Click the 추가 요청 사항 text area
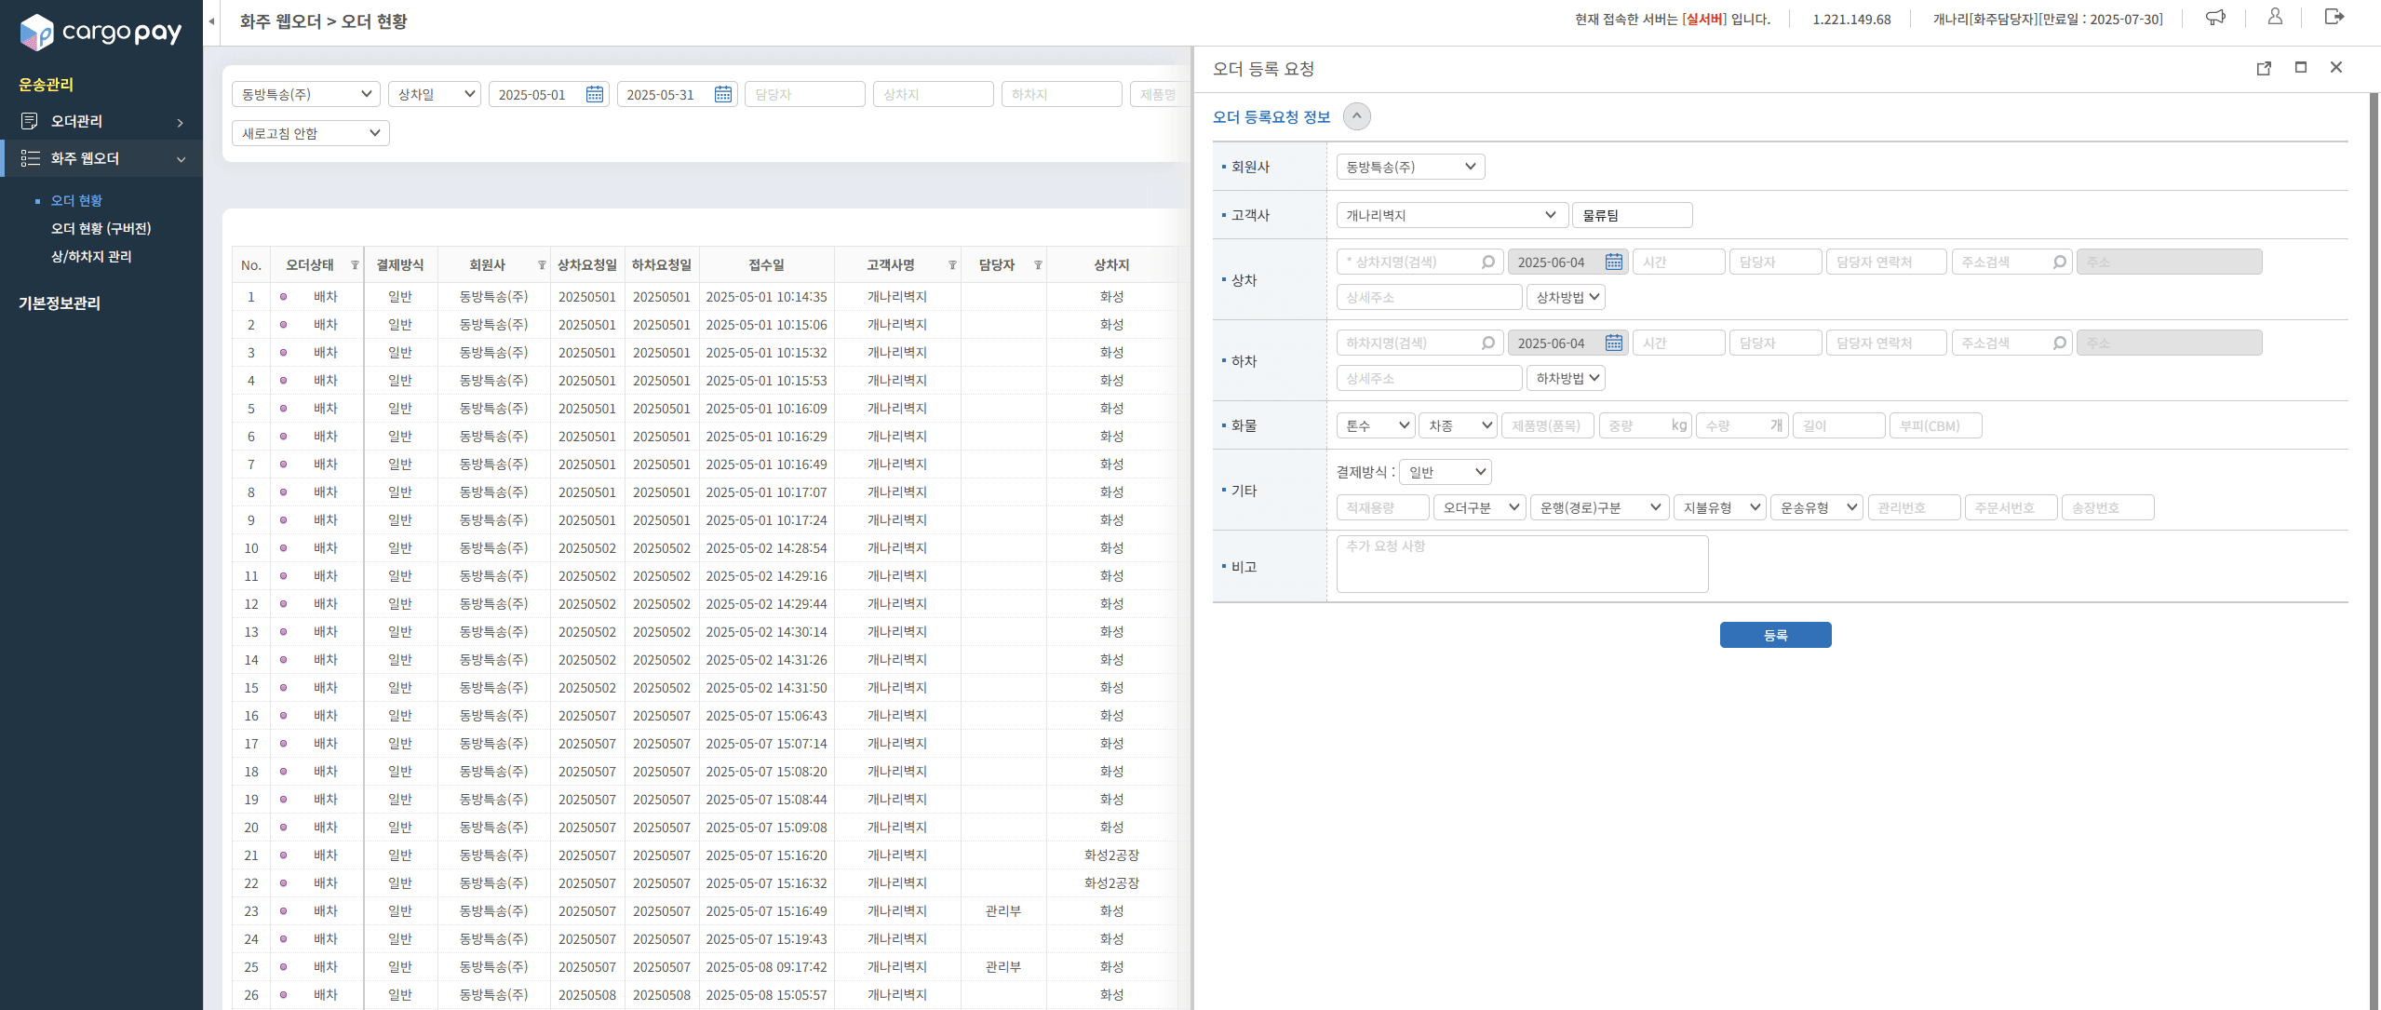The image size is (2381, 1010). 1521,564
